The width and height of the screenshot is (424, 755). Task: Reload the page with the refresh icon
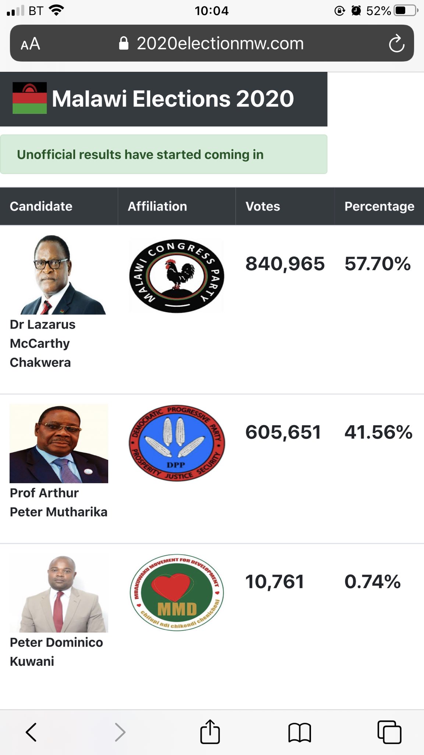(x=396, y=44)
